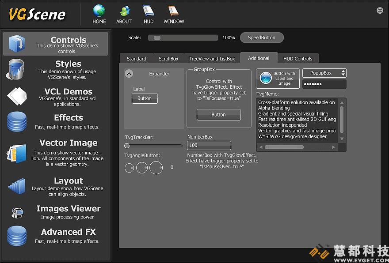This screenshot has width=389, height=263.
Task: Click the TvgMemo left scroll arrow
Action: [x=261, y=147]
